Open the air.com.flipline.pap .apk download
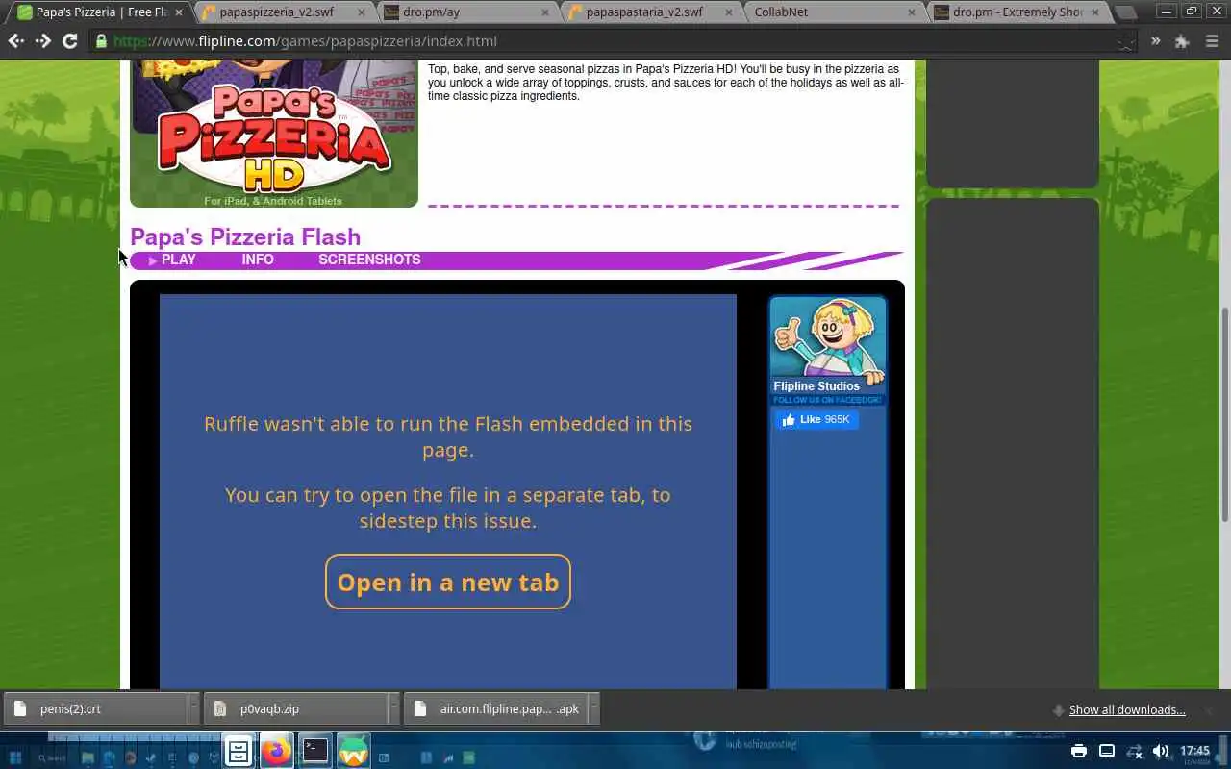 pyautogui.click(x=496, y=709)
